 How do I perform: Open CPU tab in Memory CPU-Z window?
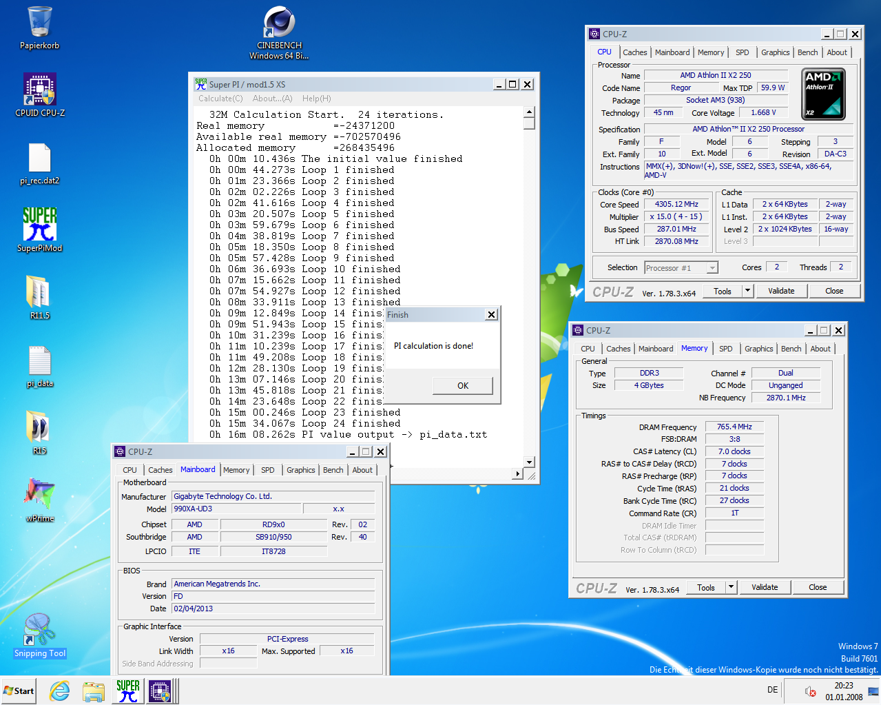click(x=588, y=349)
